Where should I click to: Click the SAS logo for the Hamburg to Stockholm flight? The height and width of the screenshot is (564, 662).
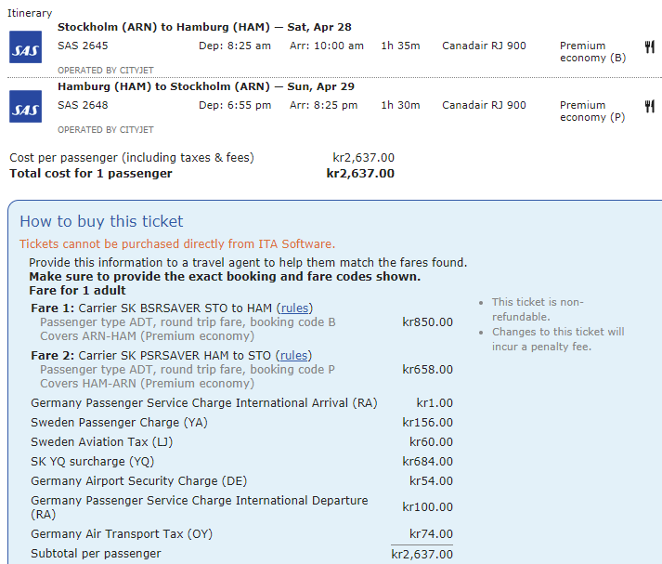25,107
